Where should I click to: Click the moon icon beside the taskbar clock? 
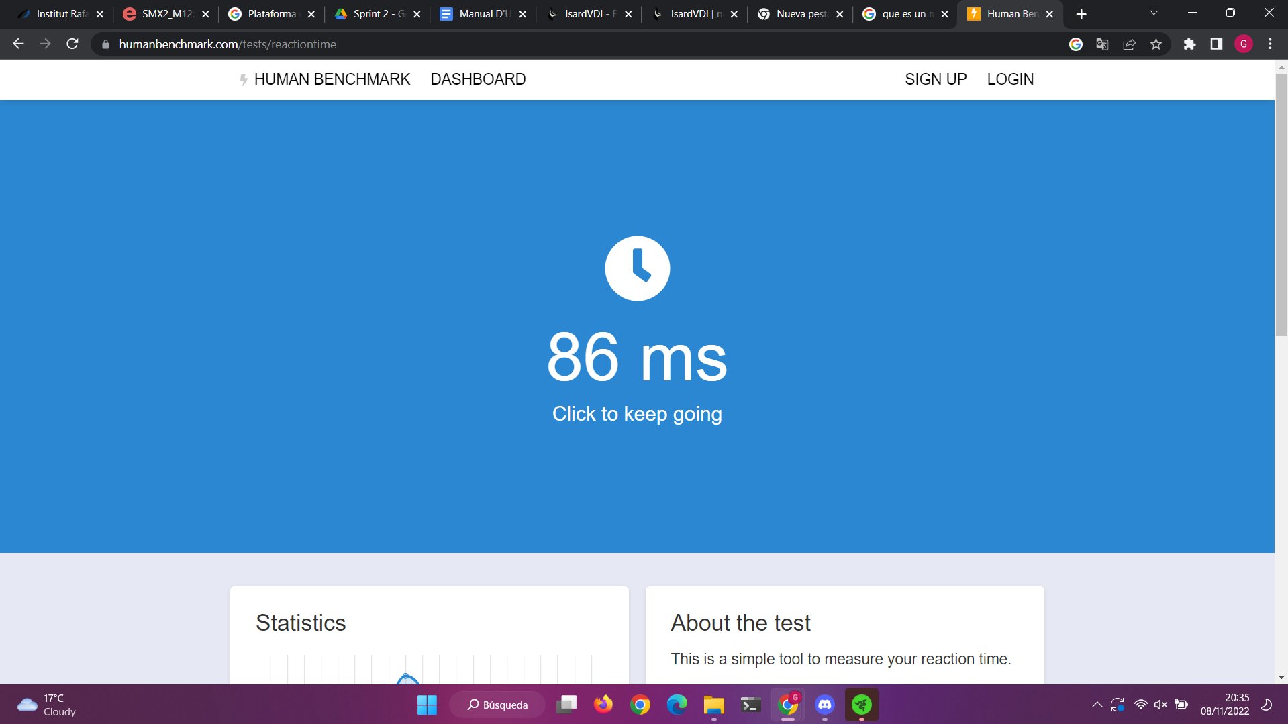1267,705
